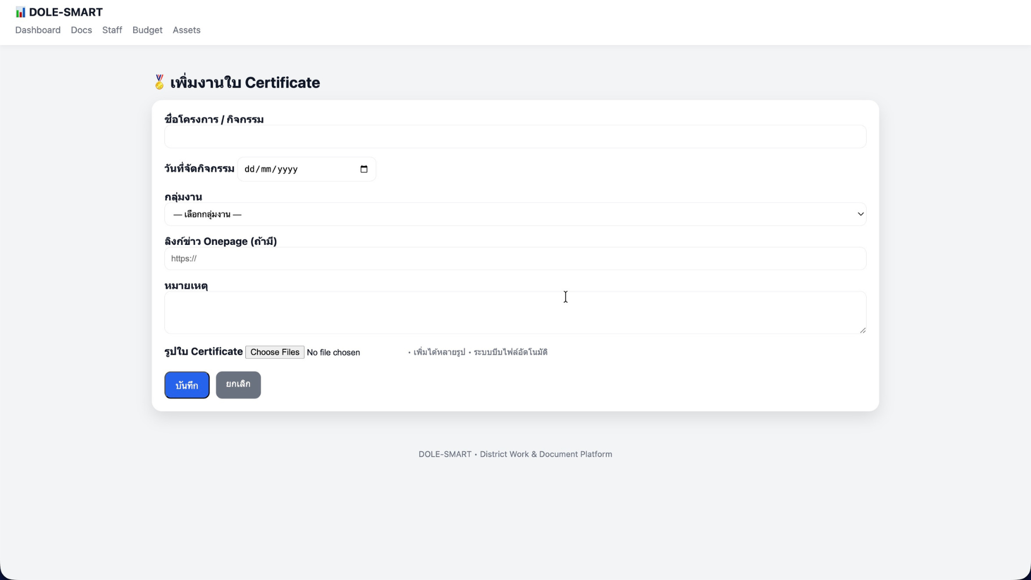Click the Onepage link https:// field
This screenshot has width=1031, height=580.
514,259
